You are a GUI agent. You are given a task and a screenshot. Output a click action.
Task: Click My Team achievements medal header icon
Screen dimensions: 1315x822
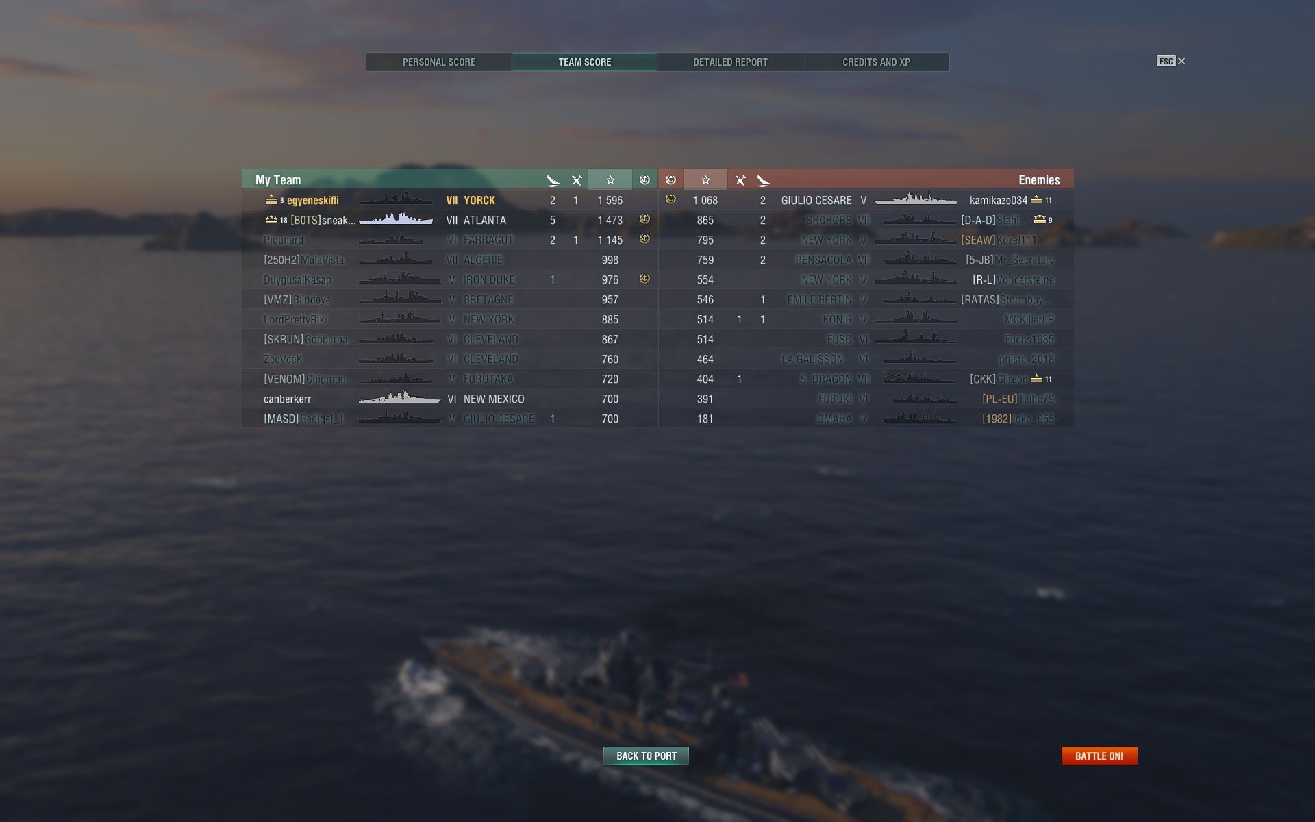pyautogui.click(x=644, y=179)
